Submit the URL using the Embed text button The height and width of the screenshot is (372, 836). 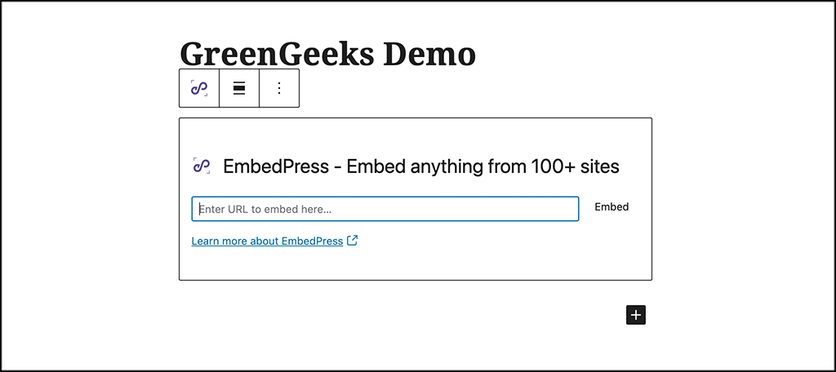pos(611,206)
